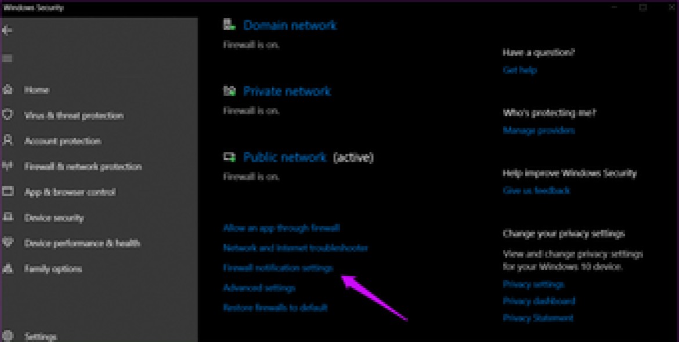The height and width of the screenshot is (342, 679).
Task: Open Firewall notification settings
Action: tap(279, 268)
